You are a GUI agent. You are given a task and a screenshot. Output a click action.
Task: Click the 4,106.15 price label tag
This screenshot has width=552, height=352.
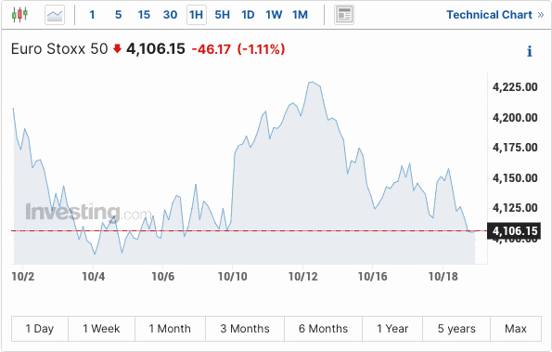514,231
